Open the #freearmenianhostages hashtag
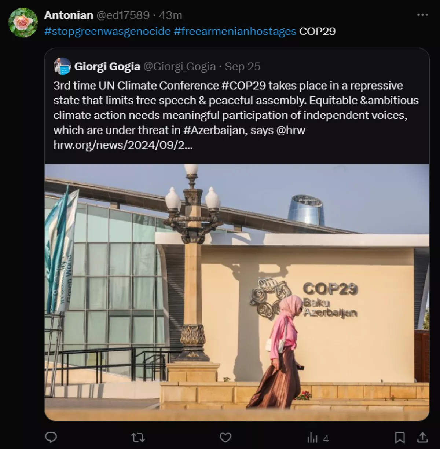Image resolution: width=440 pixels, height=449 pixels. [x=235, y=31]
